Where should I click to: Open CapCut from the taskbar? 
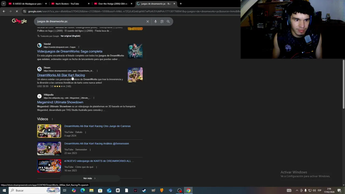click(x=118, y=190)
